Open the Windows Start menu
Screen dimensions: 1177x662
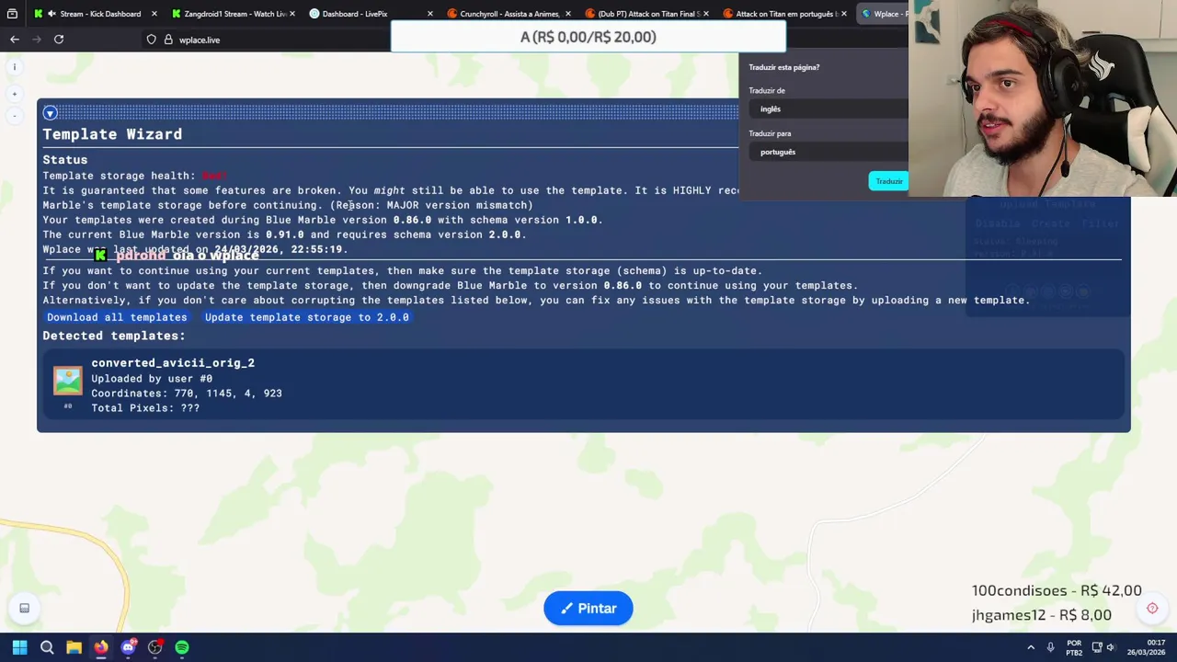tap(19, 647)
